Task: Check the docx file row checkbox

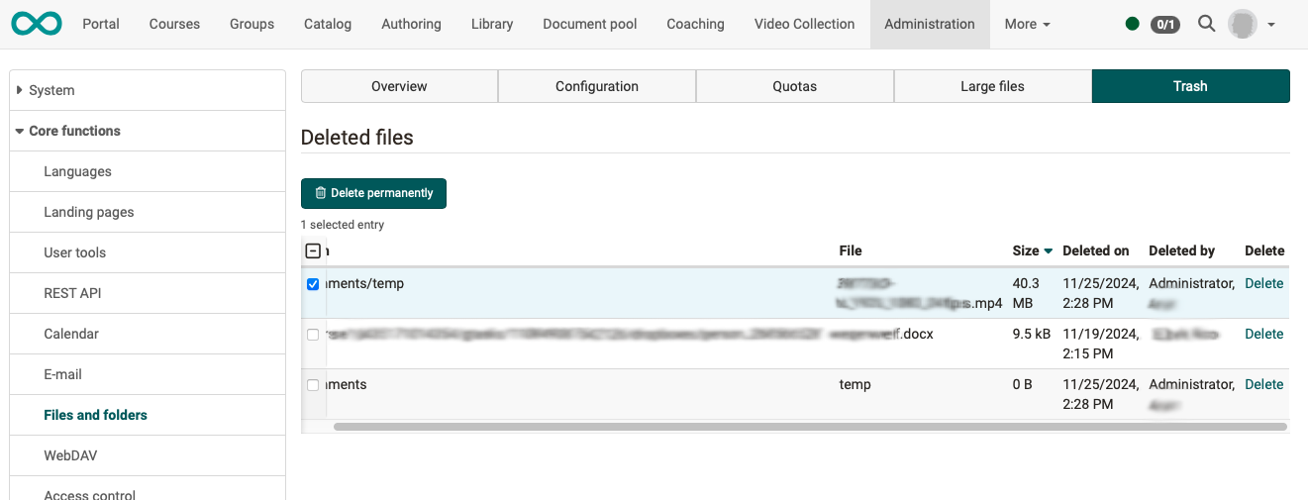Action: click(313, 335)
